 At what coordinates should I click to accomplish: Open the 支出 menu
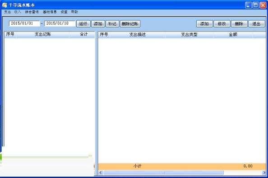[x=7, y=12]
